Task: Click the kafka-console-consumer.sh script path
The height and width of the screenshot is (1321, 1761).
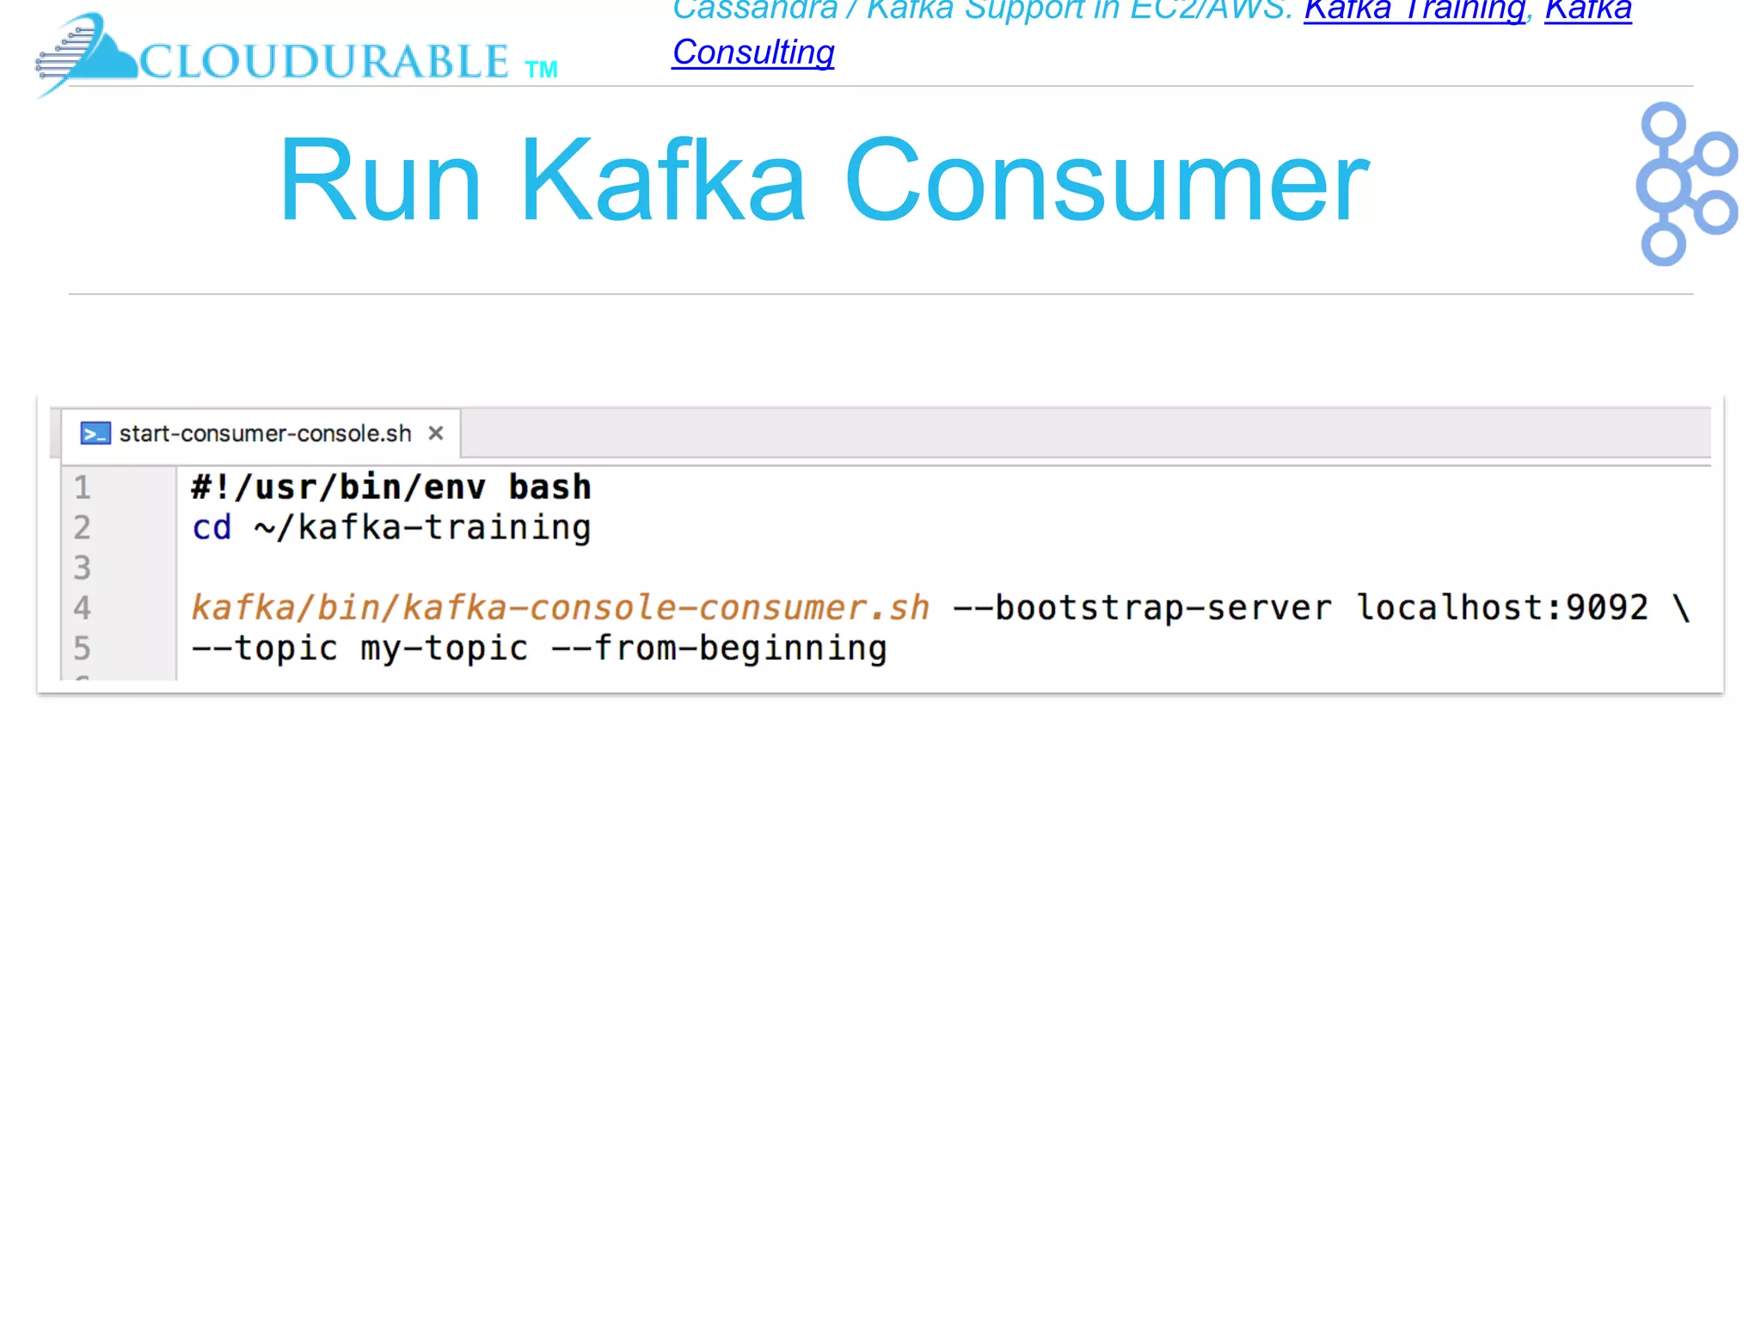Action: (x=560, y=608)
